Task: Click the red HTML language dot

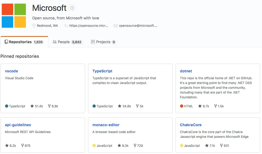Action: coord(182,106)
